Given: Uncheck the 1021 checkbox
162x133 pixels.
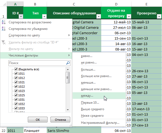Looking at the screenshot, I should point(16,82).
